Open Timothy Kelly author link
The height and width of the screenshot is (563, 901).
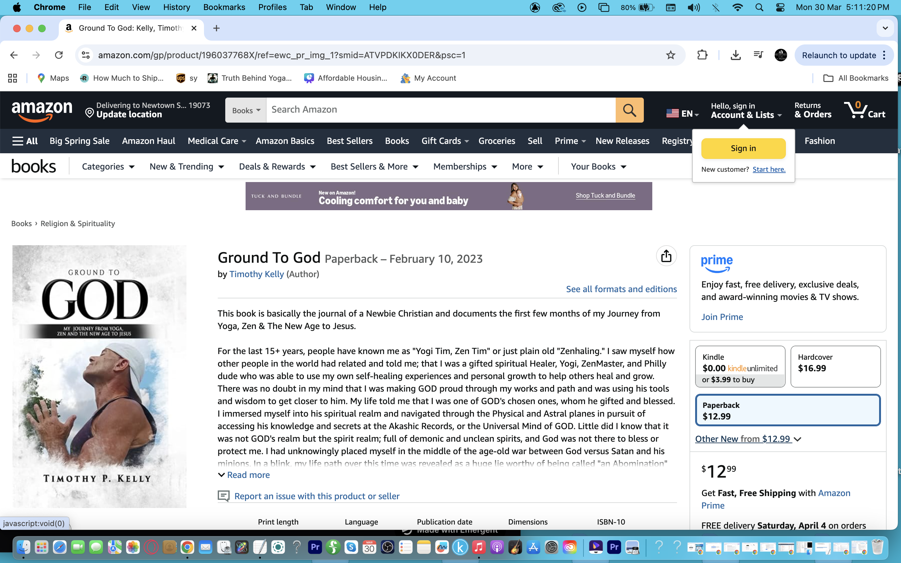pos(257,274)
